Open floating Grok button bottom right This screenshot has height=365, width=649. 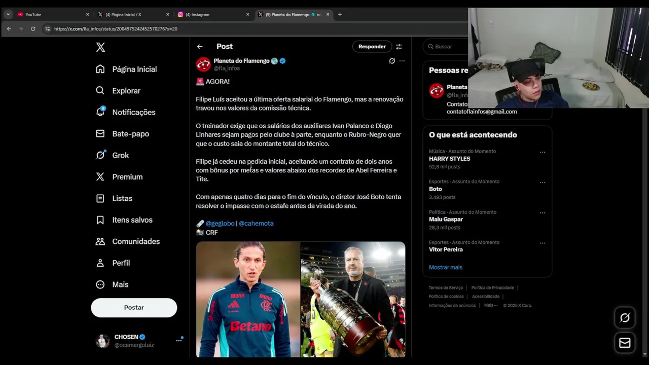pos(625,318)
